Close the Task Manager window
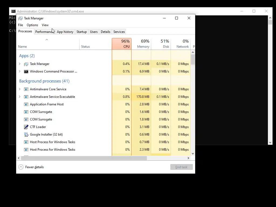Viewport: 276px width, 207px height. coord(189,18)
